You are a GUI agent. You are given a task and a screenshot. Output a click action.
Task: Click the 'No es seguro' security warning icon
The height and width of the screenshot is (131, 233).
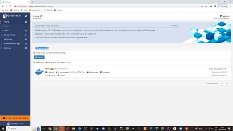pos(15,7)
